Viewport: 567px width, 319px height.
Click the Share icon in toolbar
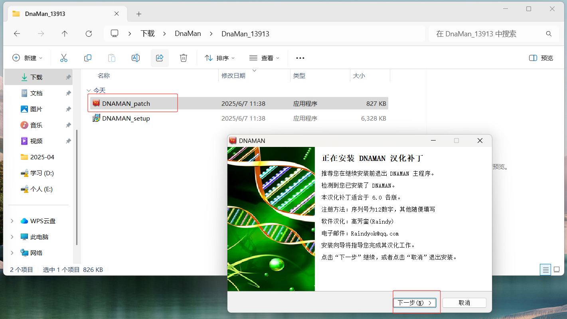coord(160,58)
